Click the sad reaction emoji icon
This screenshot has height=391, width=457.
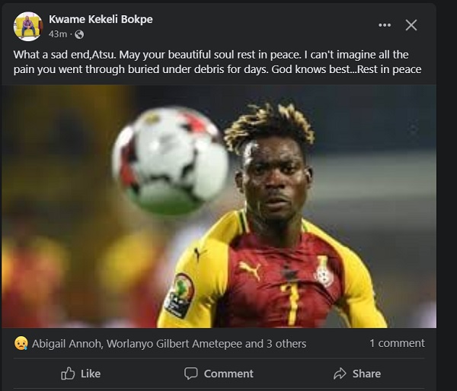point(21,343)
